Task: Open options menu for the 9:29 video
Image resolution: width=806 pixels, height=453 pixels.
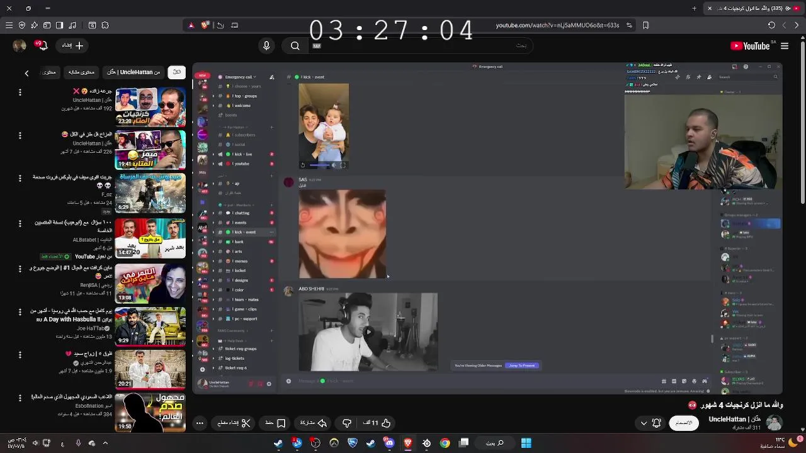Action: [x=20, y=312]
